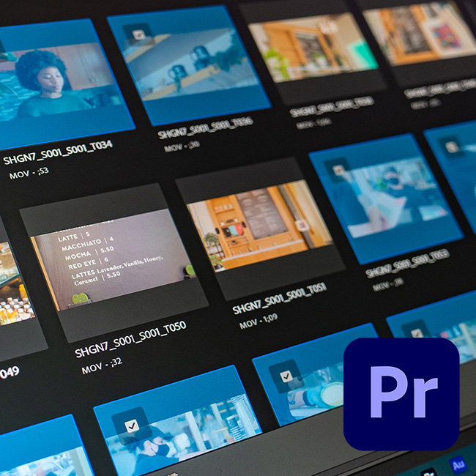Select the top-row cafe interior thumbnail with hanging plant
Viewport: 476px width, 476px height.
tap(313, 48)
